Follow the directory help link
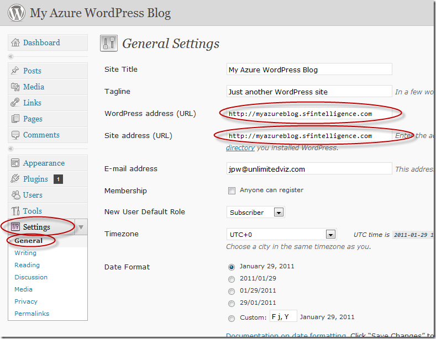Screen dimensions: 436x339 pyautogui.click(x=240, y=148)
